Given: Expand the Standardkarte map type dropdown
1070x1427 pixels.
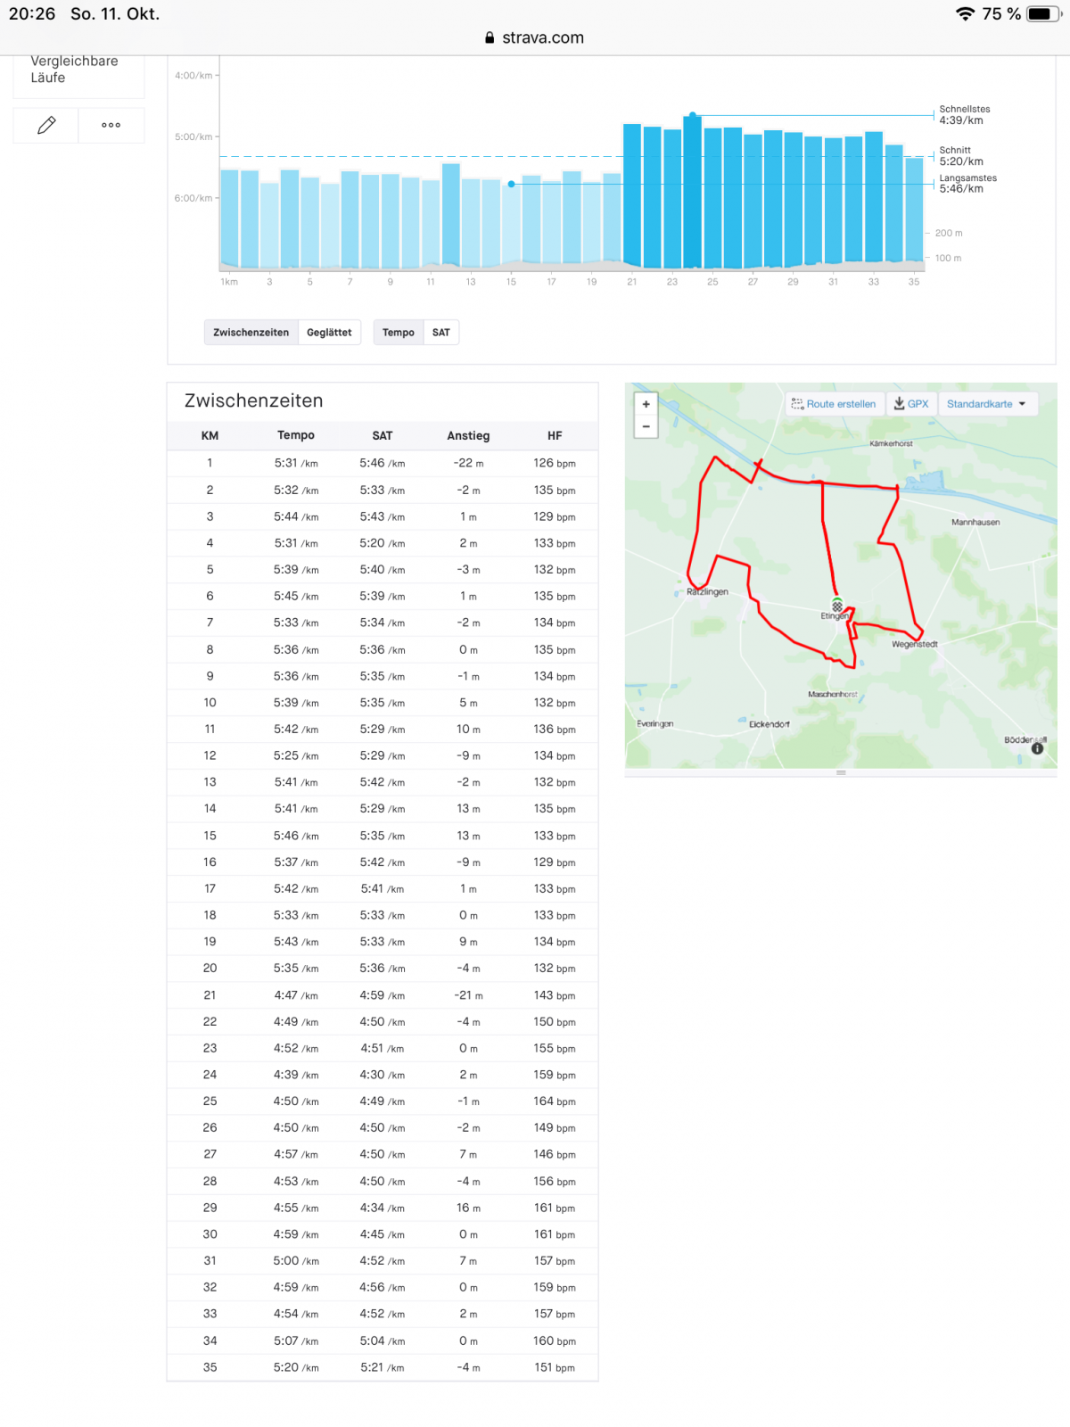Looking at the screenshot, I should (985, 404).
